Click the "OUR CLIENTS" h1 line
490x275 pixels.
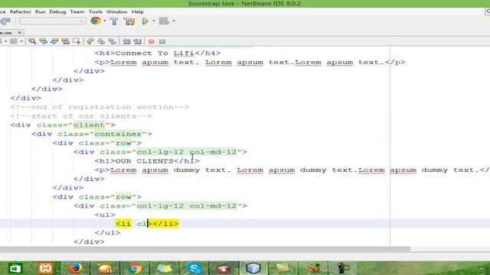[147, 161]
